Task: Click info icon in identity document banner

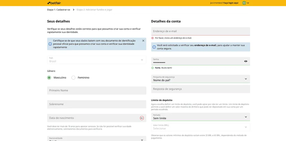Action: 50,44
